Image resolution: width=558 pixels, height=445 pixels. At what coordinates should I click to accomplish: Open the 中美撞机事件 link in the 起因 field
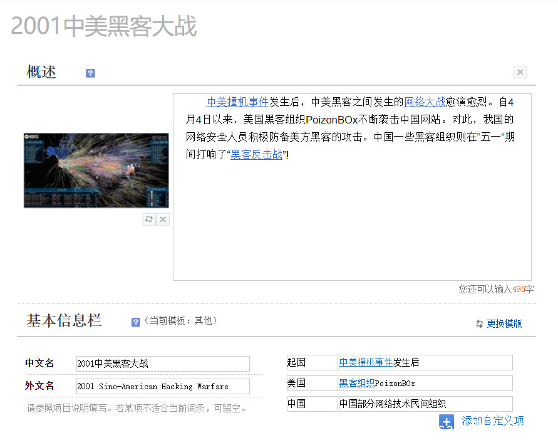pos(366,362)
